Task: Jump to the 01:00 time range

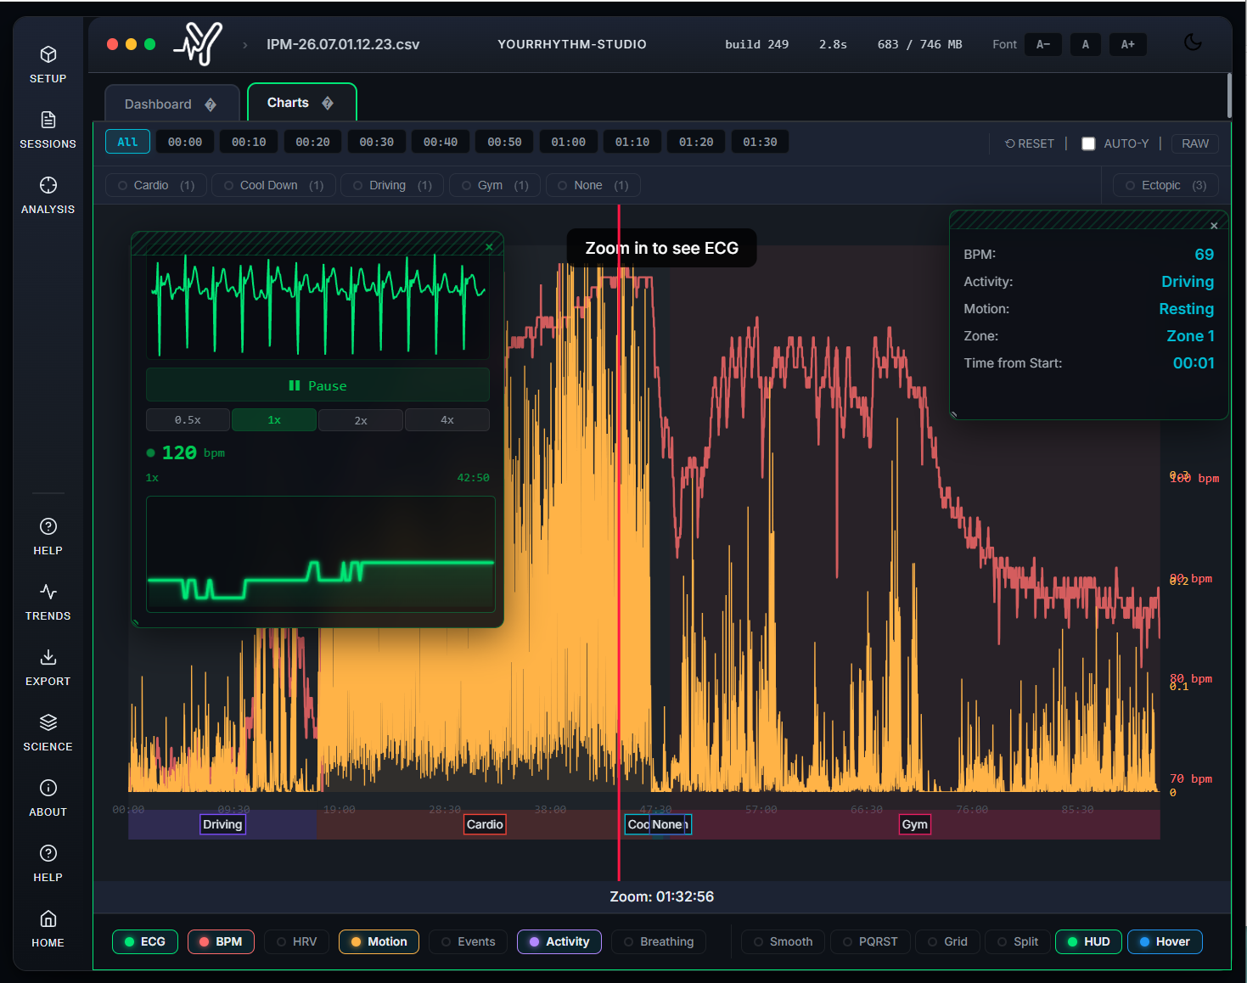Action: pyautogui.click(x=569, y=142)
